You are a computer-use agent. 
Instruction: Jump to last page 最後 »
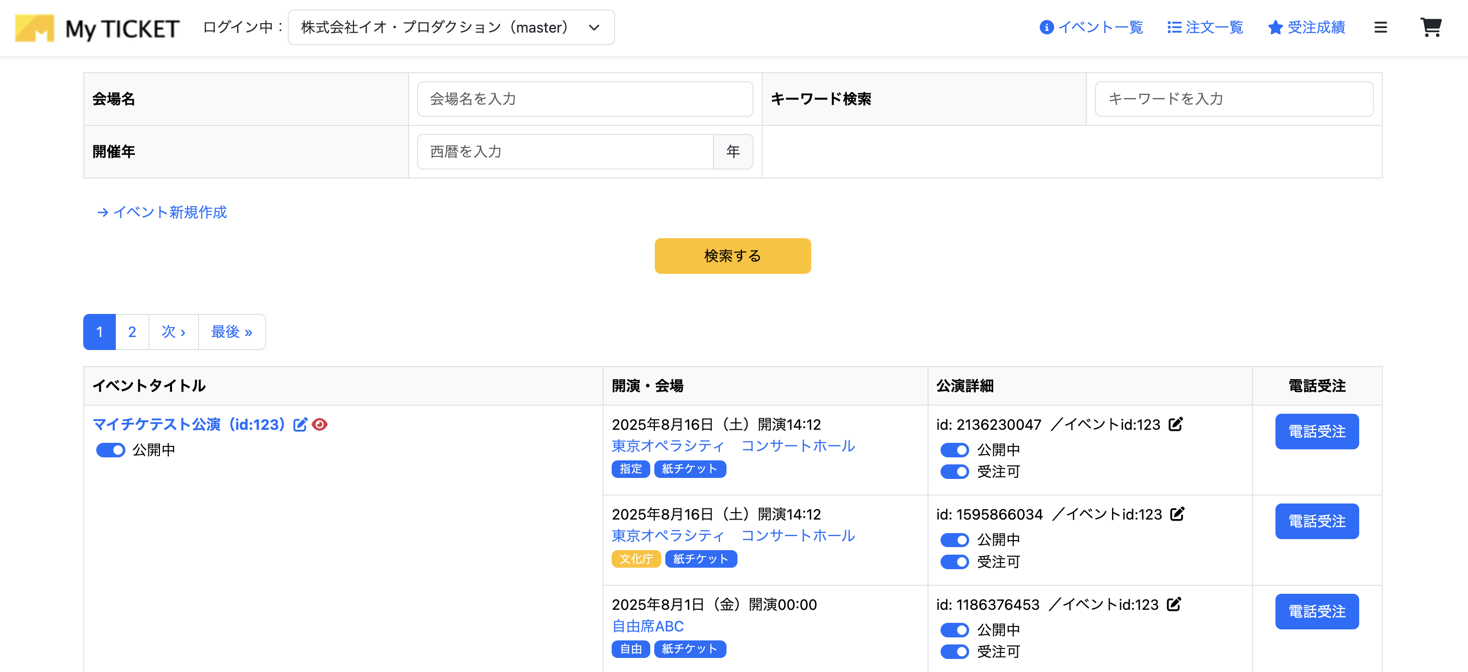[x=231, y=331]
